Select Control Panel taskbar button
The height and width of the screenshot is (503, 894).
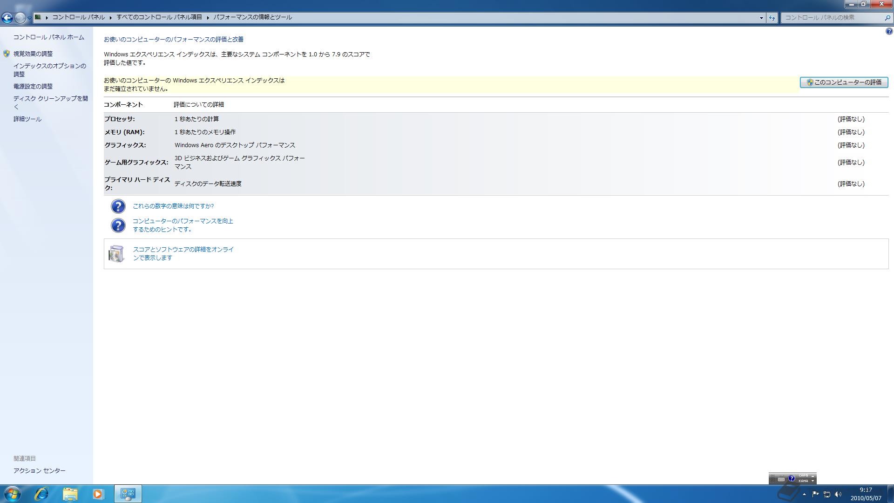[x=128, y=494]
